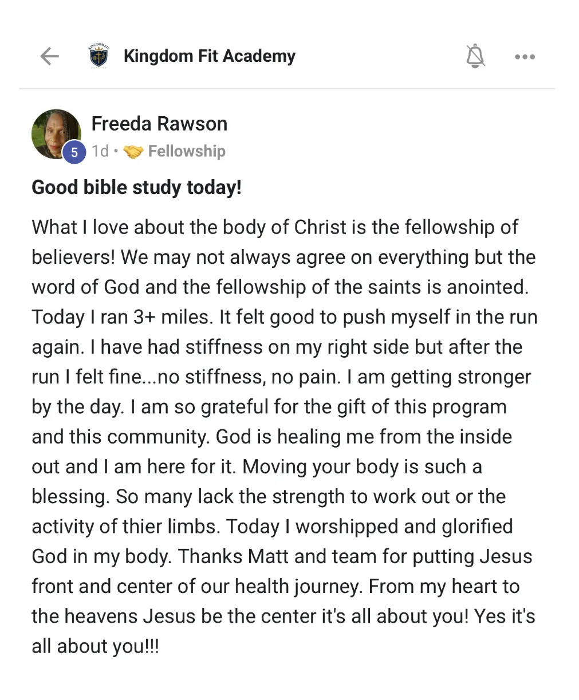Tap the level 5 badge on avatar

(74, 152)
